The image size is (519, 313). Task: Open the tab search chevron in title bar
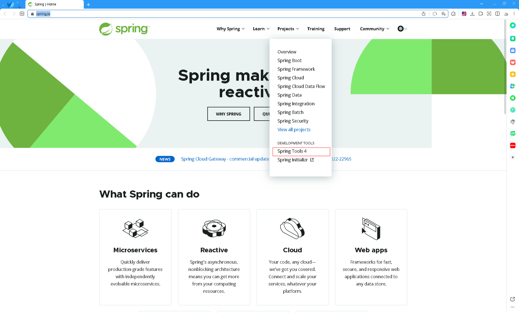point(482,4)
